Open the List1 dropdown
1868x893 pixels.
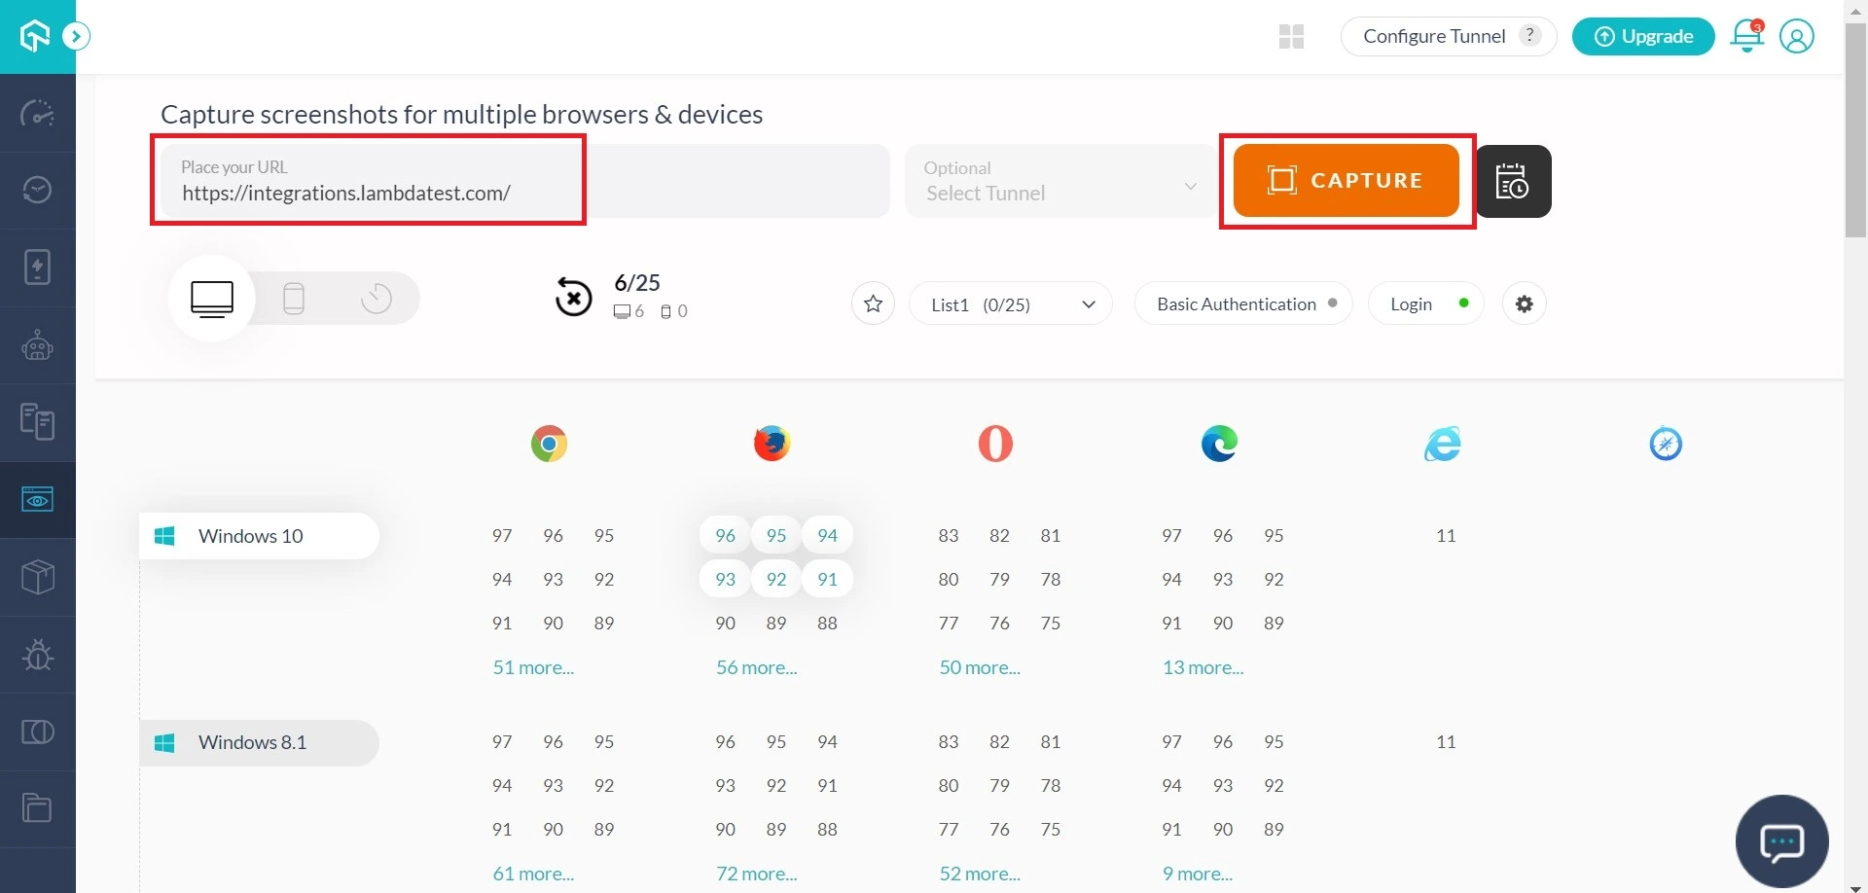(1010, 304)
